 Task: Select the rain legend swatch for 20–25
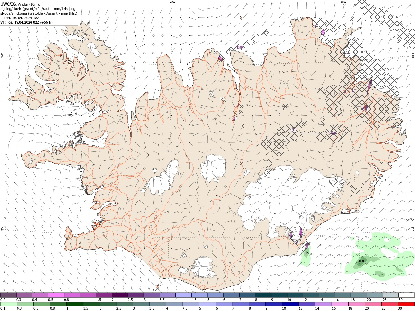(373, 304)
